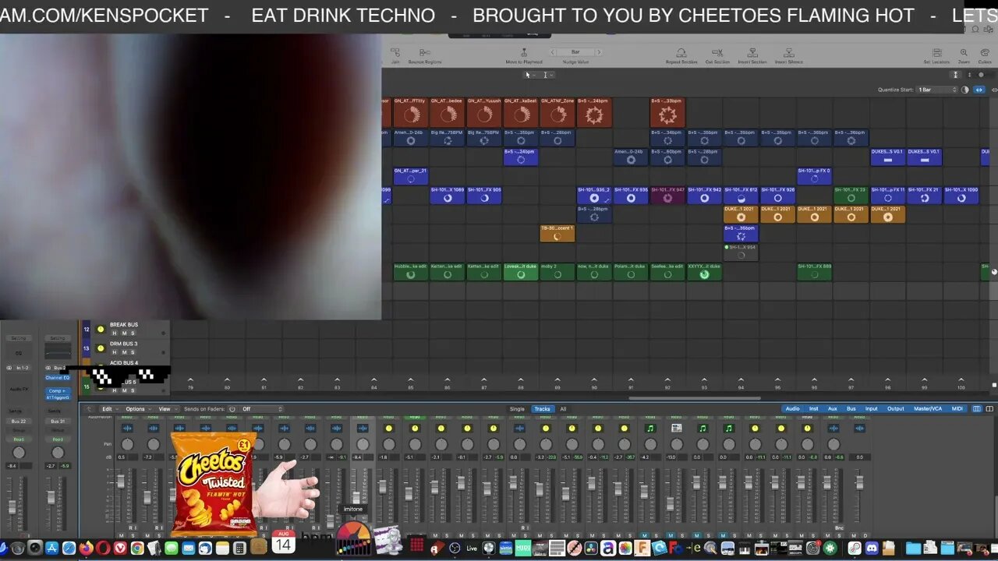Open Firefox from the Dock
The height and width of the screenshot is (561, 998).
[x=86, y=549]
